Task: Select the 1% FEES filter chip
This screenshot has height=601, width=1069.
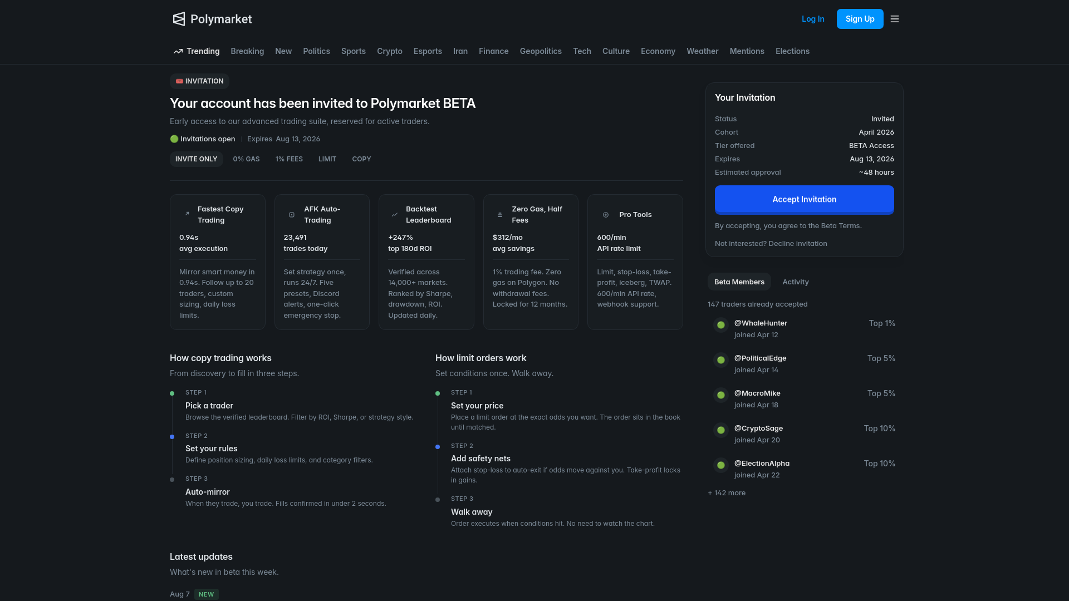Action: pos(289,159)
